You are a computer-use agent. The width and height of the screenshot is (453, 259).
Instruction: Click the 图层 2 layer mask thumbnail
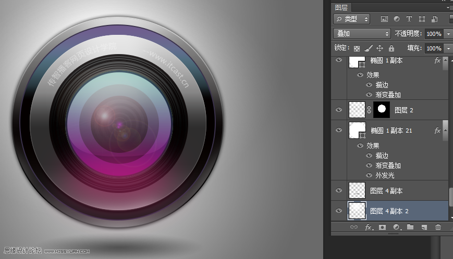(x=382, y=110)
